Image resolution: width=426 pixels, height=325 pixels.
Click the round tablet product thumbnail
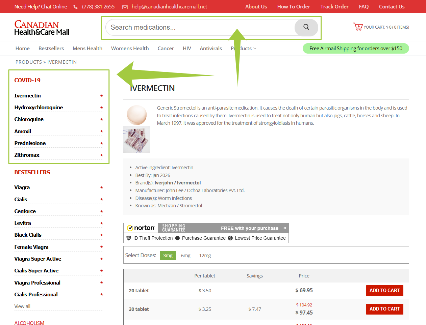pos(137,115)
